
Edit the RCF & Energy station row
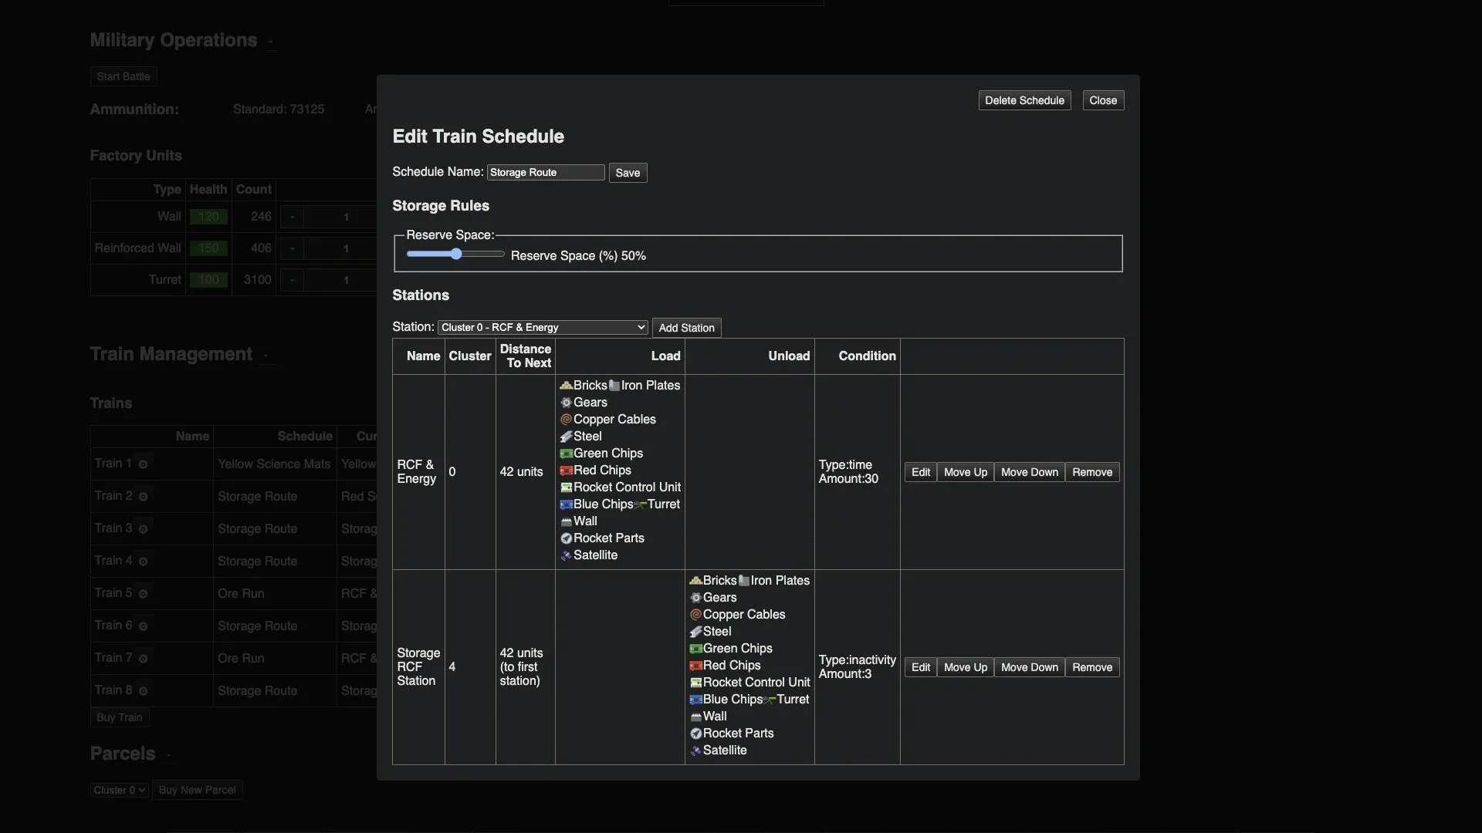(x=920, y=472)
